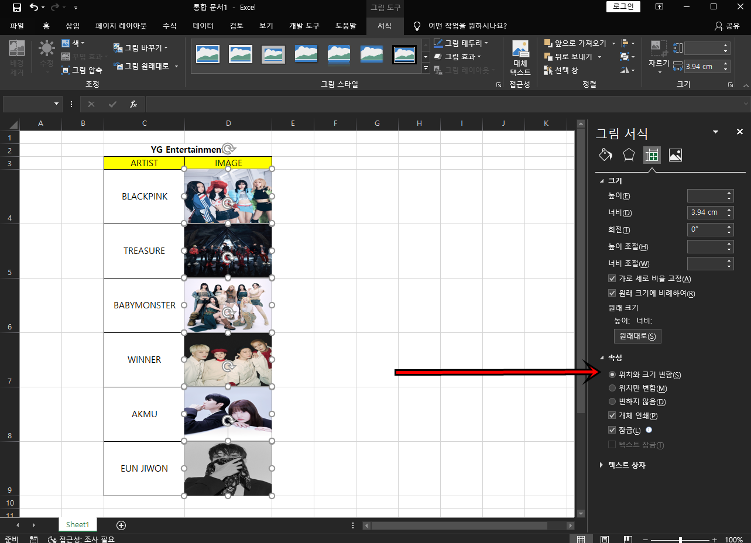Toggle 잠금 checkbox

click(x=612, y=430)
